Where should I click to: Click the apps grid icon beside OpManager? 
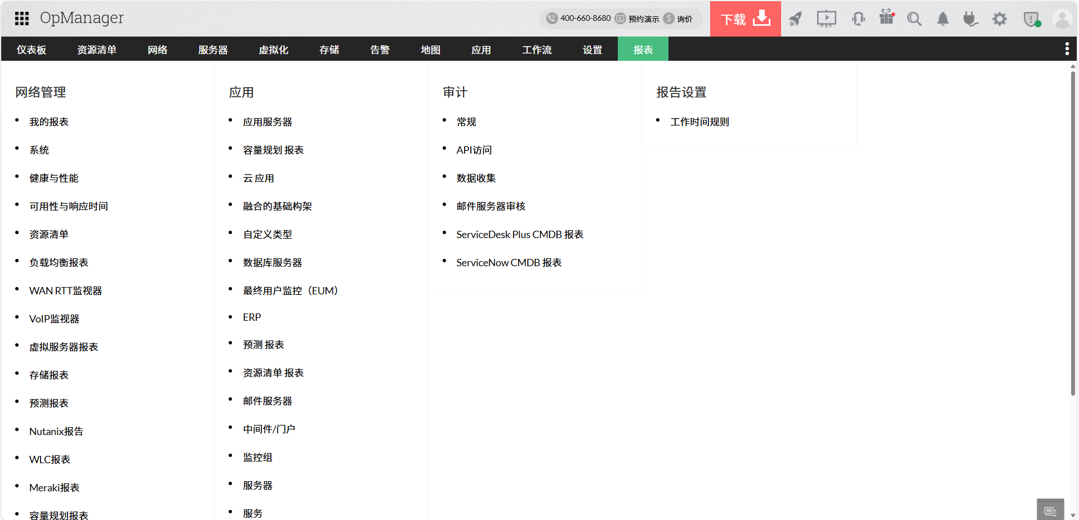click(x=21, y=18)
